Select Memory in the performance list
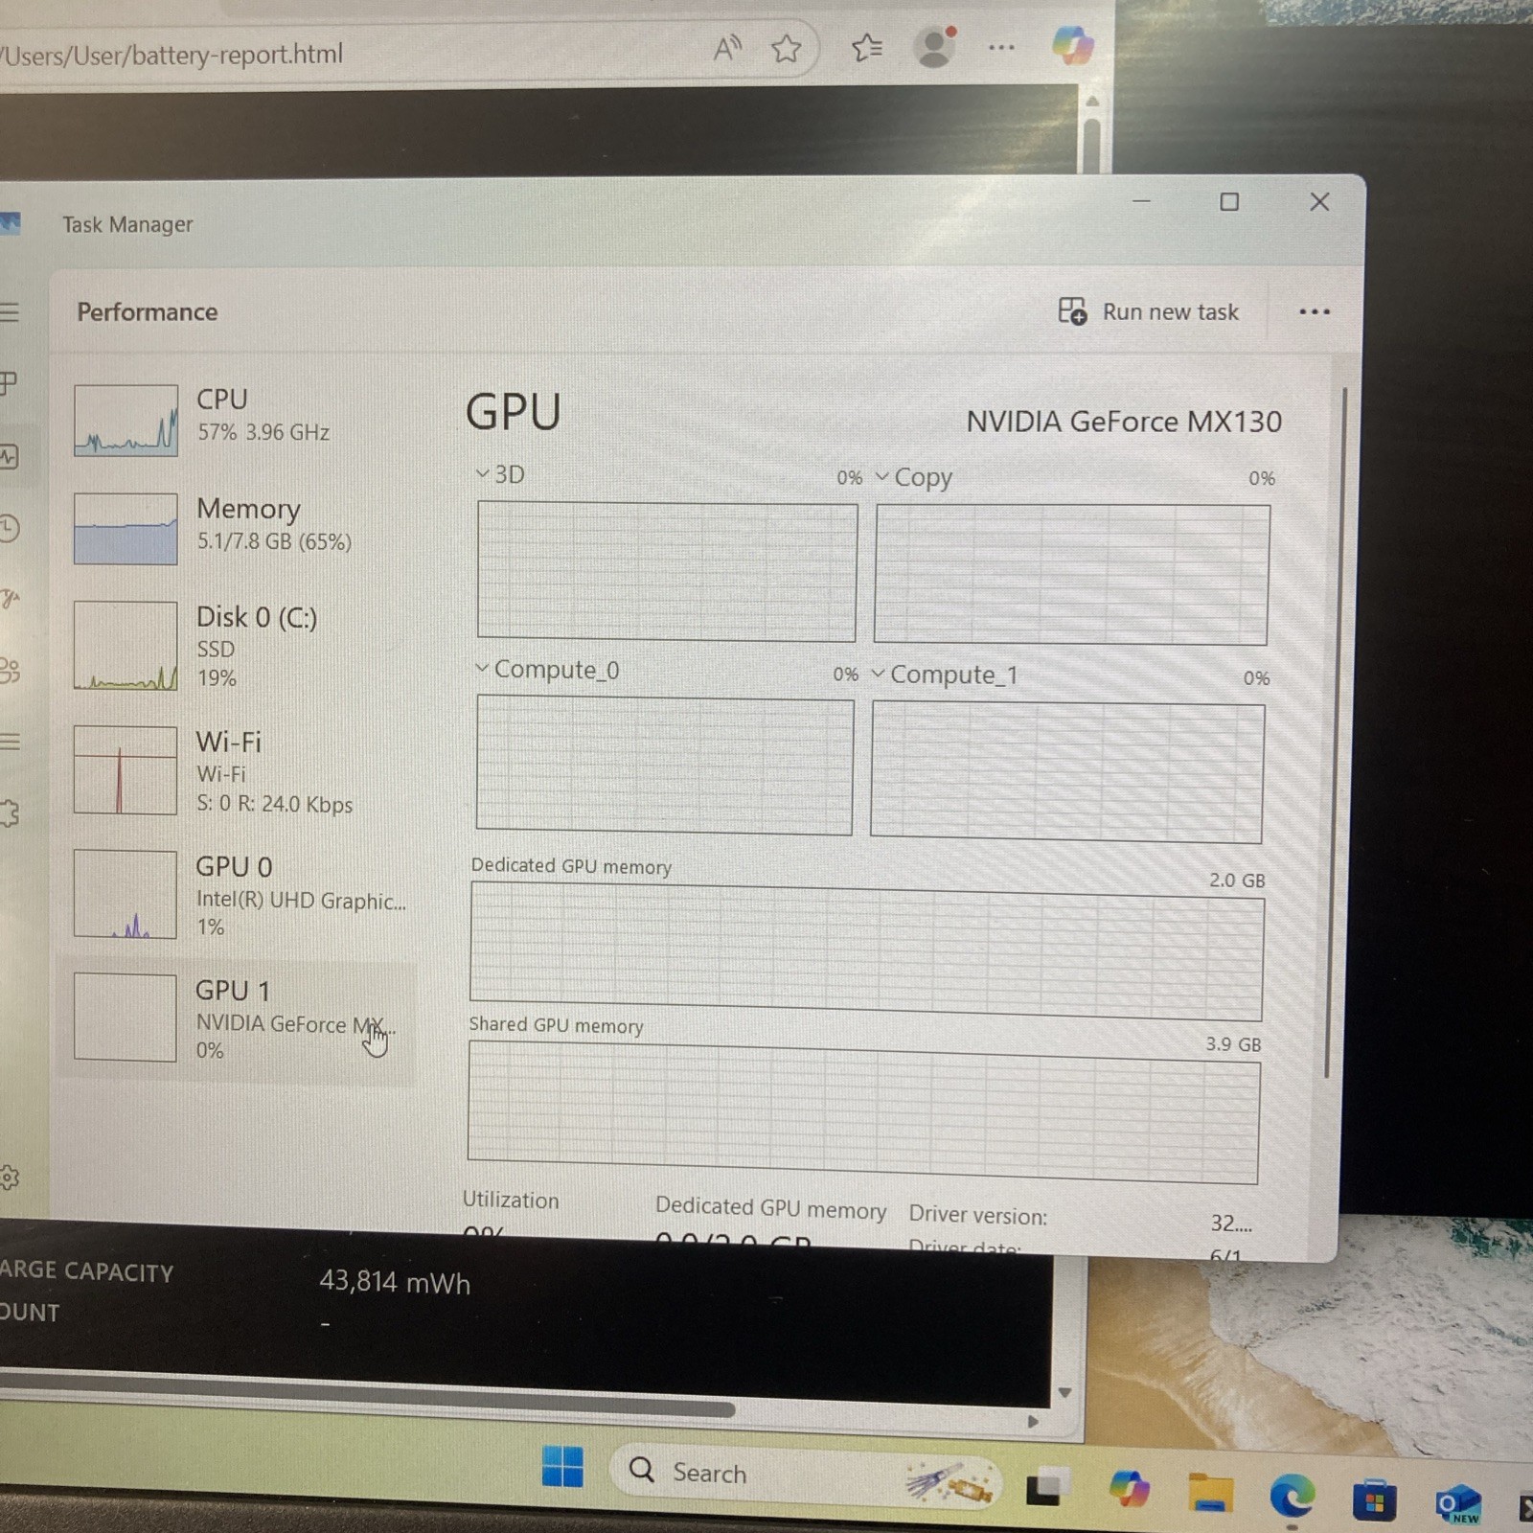 click(240, 528)
